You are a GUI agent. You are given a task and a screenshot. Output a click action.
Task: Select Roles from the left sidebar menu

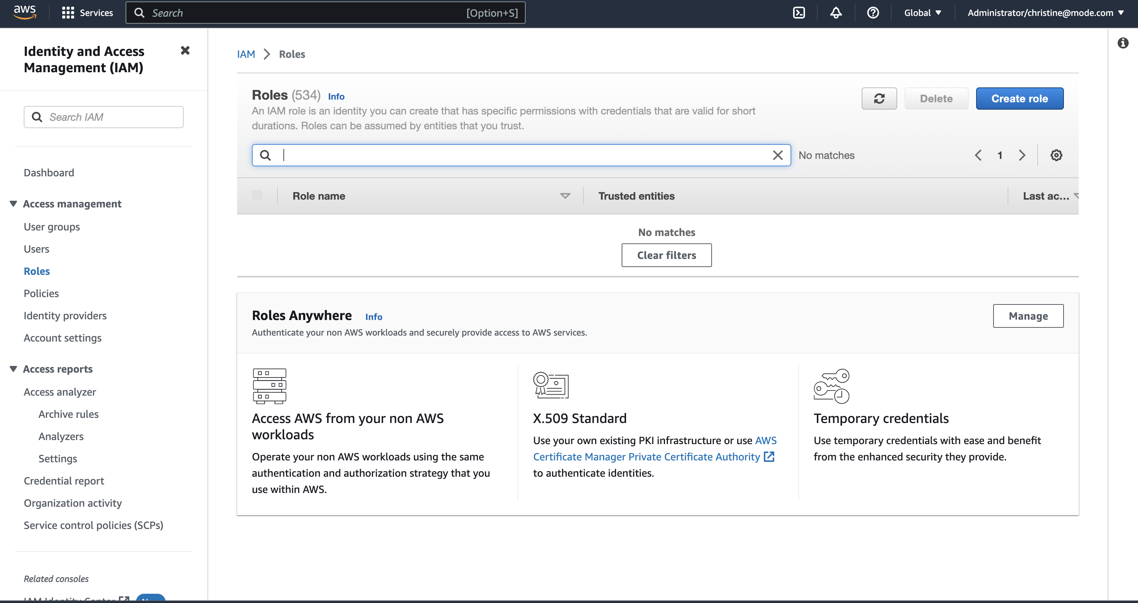pyautogui.click(x=36, y=270)
